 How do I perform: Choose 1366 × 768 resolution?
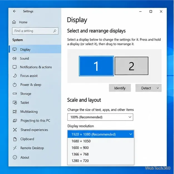pyautogui.click(x=101, y=154)
